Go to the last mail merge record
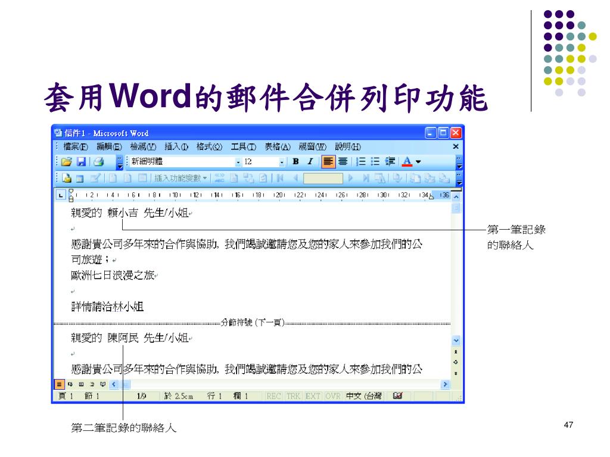Image resolution: width=610 pixels, height=457 pixels. click(x=366, y=178)
